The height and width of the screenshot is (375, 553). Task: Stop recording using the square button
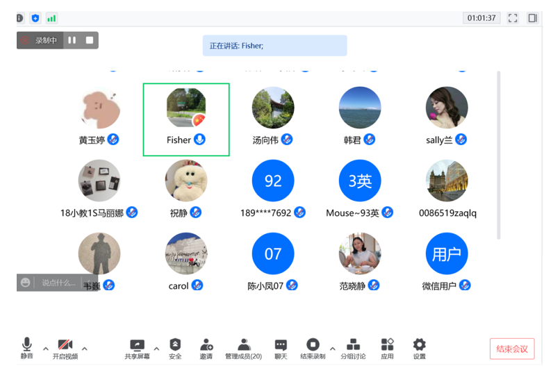click(x=90, y=40)
